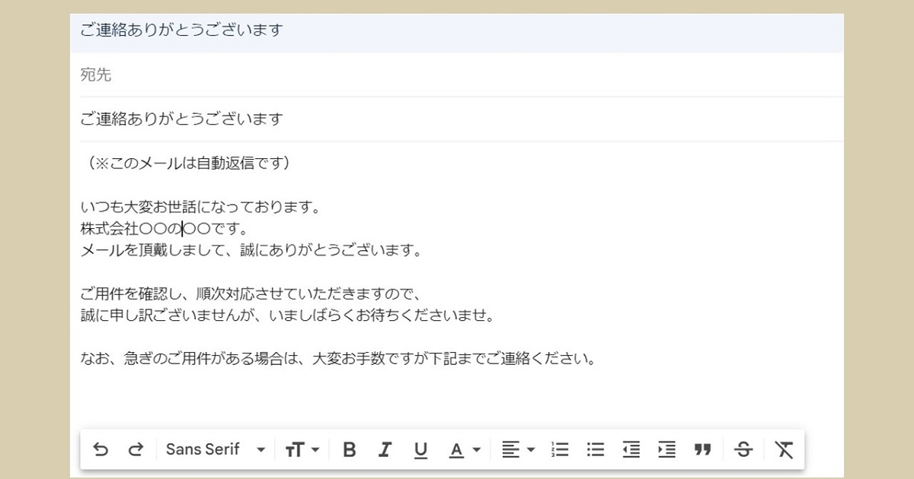Format the text as a quote

pyautogui.click(x=702, y=449)
